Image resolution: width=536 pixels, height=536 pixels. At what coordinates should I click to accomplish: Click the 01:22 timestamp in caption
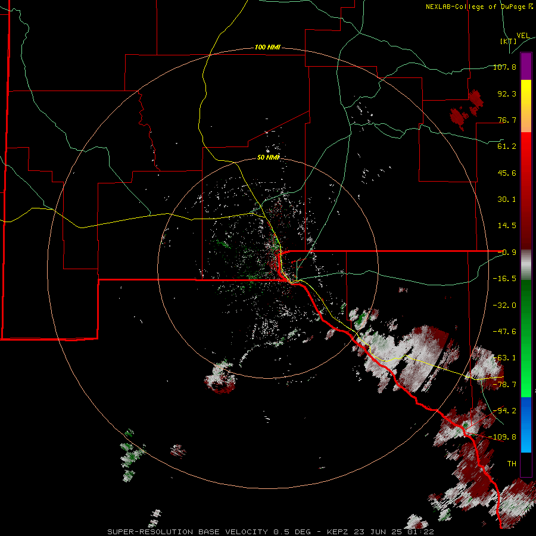[x=421, y=532]
